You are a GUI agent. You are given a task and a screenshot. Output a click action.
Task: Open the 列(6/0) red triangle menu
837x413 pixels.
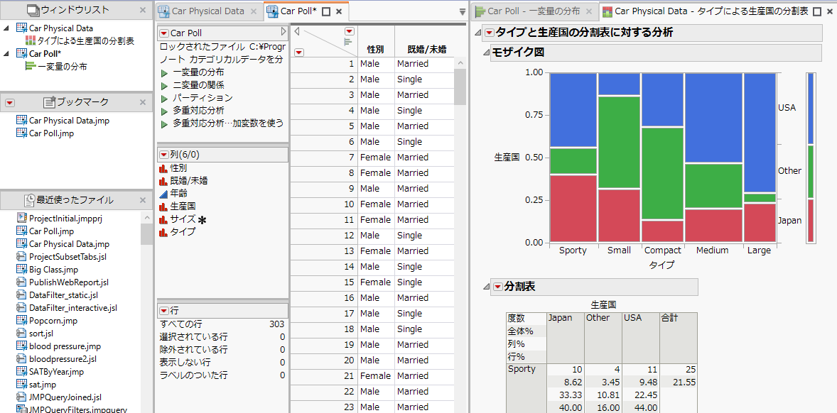[x=164, y=155]
